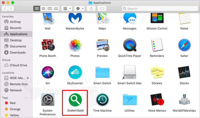The width and height of the screenshot is (200, 118).
Task: Select the Smart Switch folder
Action: coord(102,72)
